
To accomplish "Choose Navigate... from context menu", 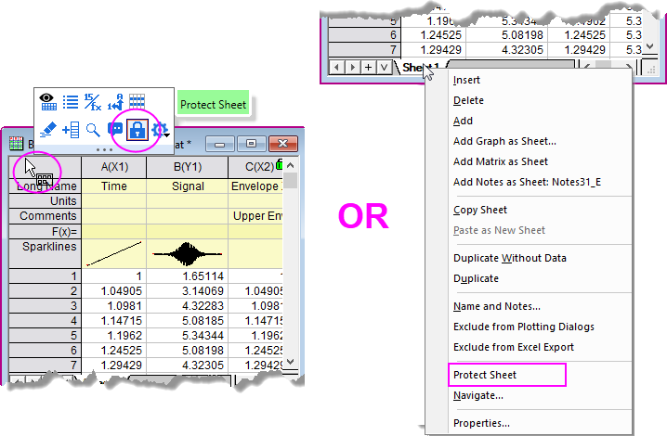I will point(478,395).
